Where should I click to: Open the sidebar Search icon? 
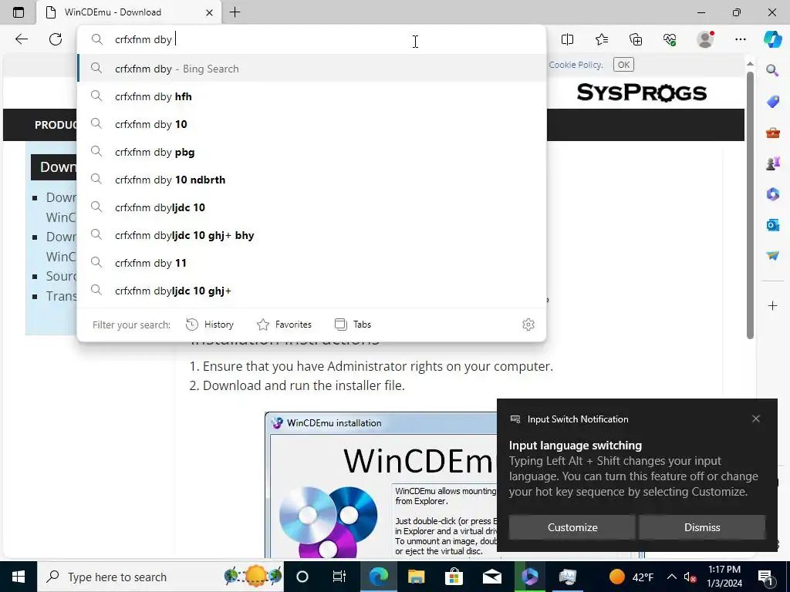(772, 70)
